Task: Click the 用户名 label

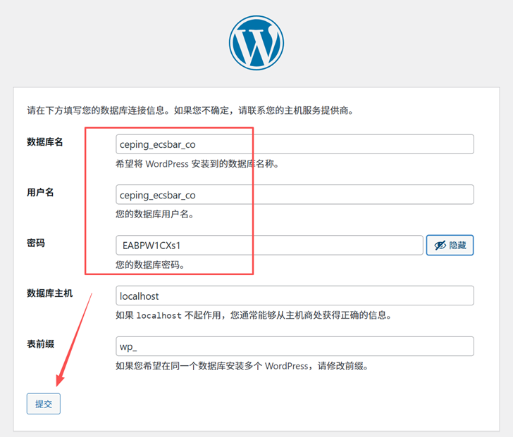Action: [40, 193]
